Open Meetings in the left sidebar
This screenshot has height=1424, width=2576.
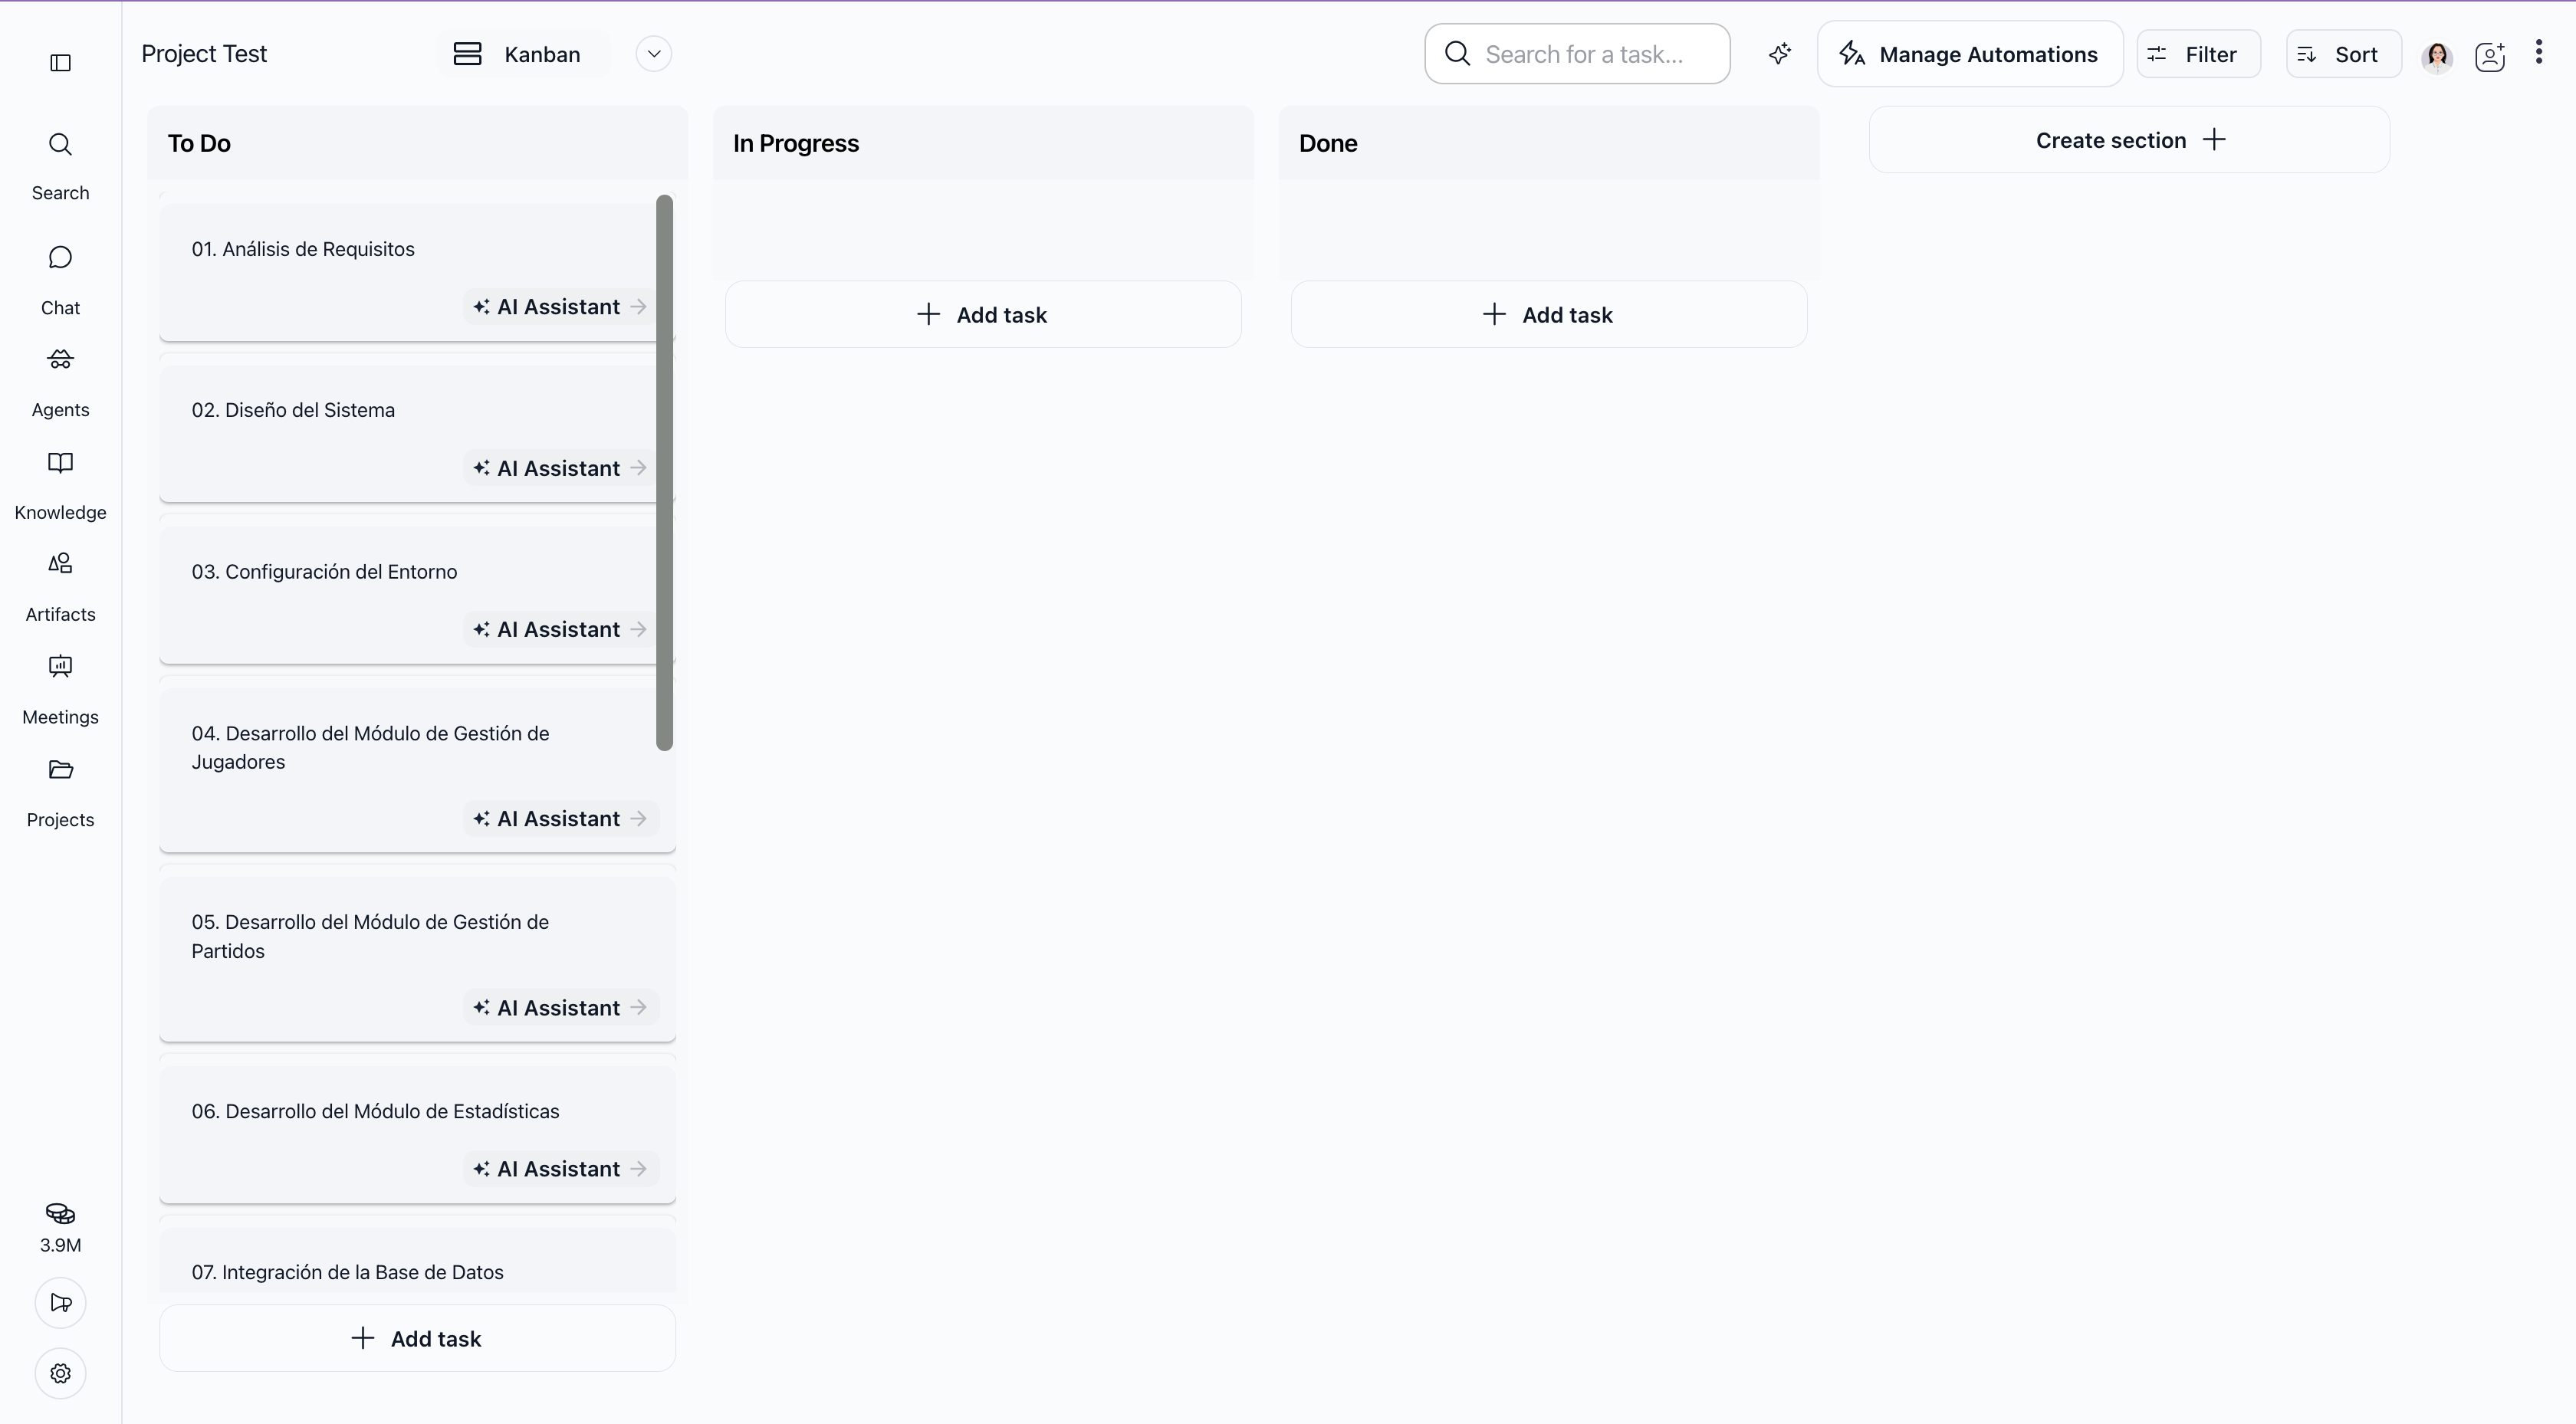(60, 691)
